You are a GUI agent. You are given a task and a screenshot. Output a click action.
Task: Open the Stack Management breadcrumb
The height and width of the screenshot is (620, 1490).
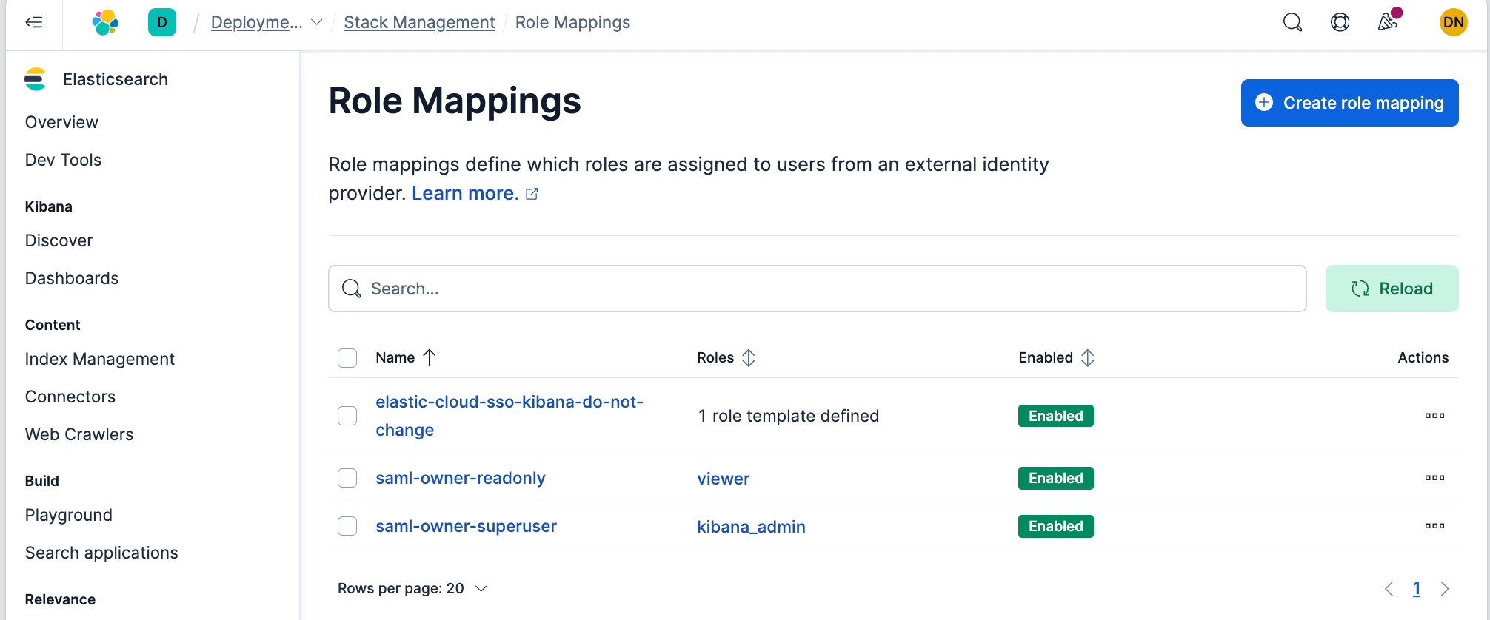click(x=419, y=22)
